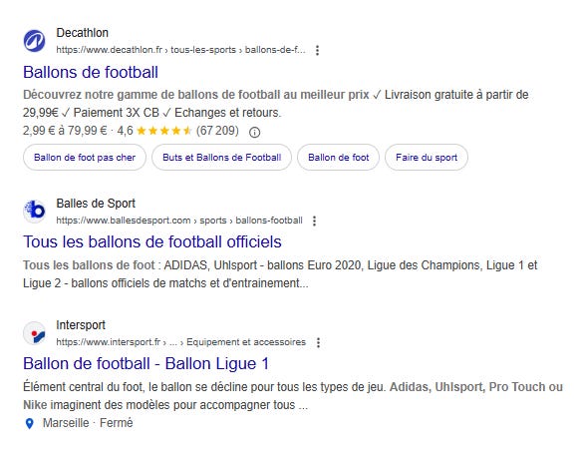Click the Intersport snippet 'Élément central du foot'

coord(293,396)
